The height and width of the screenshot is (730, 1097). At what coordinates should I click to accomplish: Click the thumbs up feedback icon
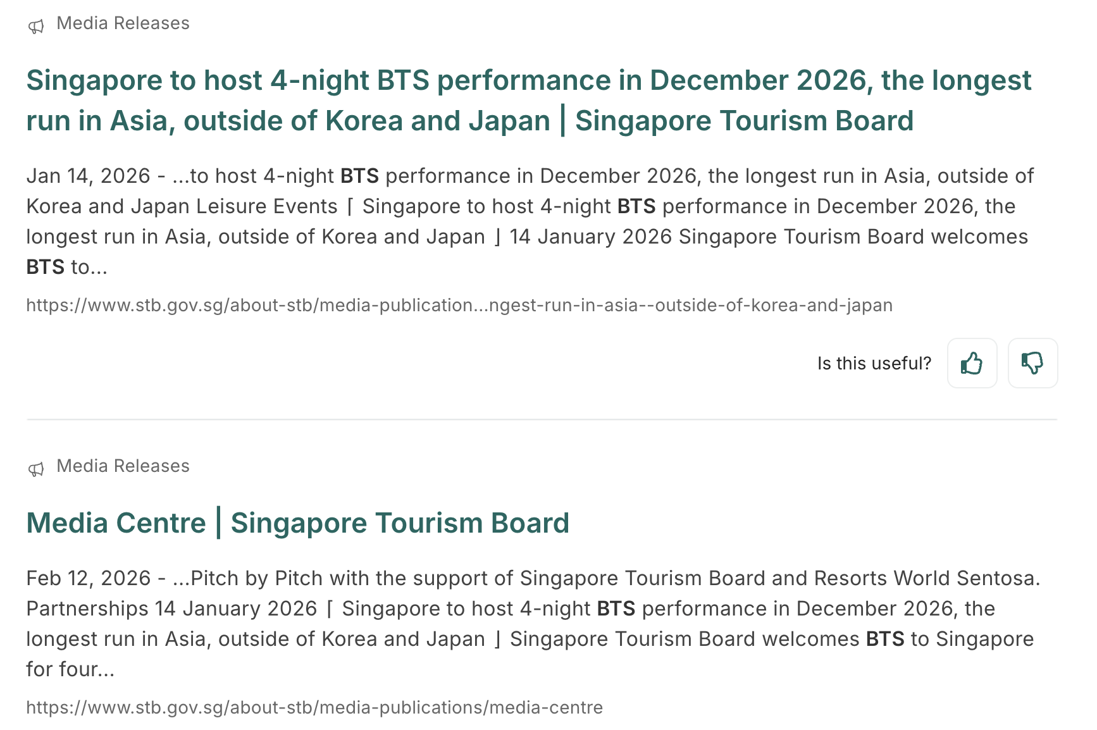(972, 363)
